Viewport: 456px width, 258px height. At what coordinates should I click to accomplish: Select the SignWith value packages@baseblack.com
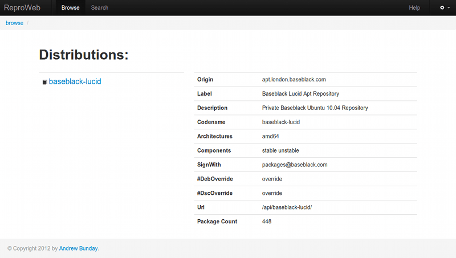point(295,165)
